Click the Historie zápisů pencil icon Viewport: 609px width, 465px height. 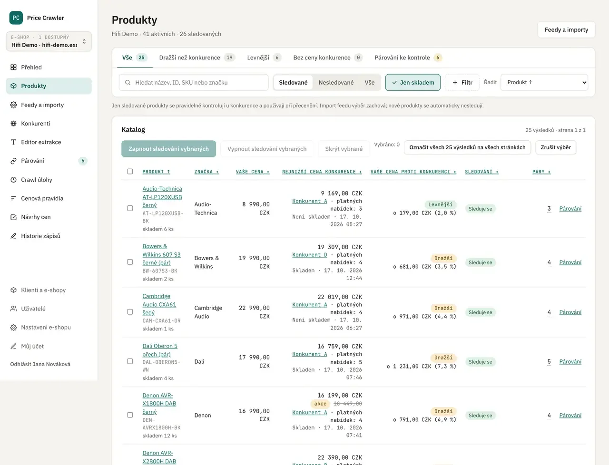13,236
